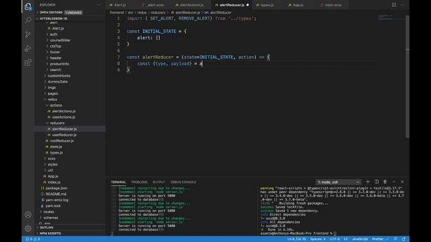Screen dimensions: 431x242
Task: Click Ln 8 cursor position in status bar
Action: (296, 239)
